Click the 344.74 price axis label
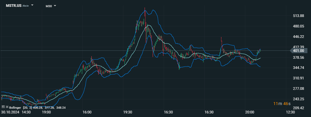The image size is (311, 117). click(x=298, y=68)
